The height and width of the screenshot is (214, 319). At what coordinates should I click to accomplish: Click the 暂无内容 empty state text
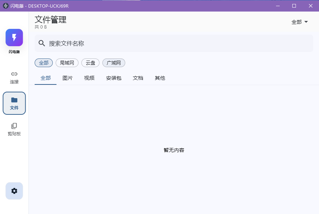pos(174,150)
